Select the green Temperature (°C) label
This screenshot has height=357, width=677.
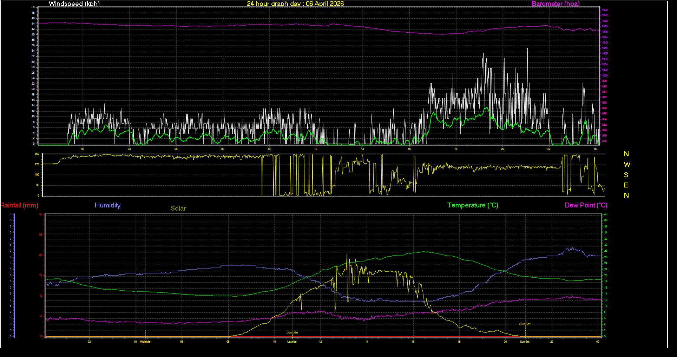pyautogui.click(x=473, y=205)
